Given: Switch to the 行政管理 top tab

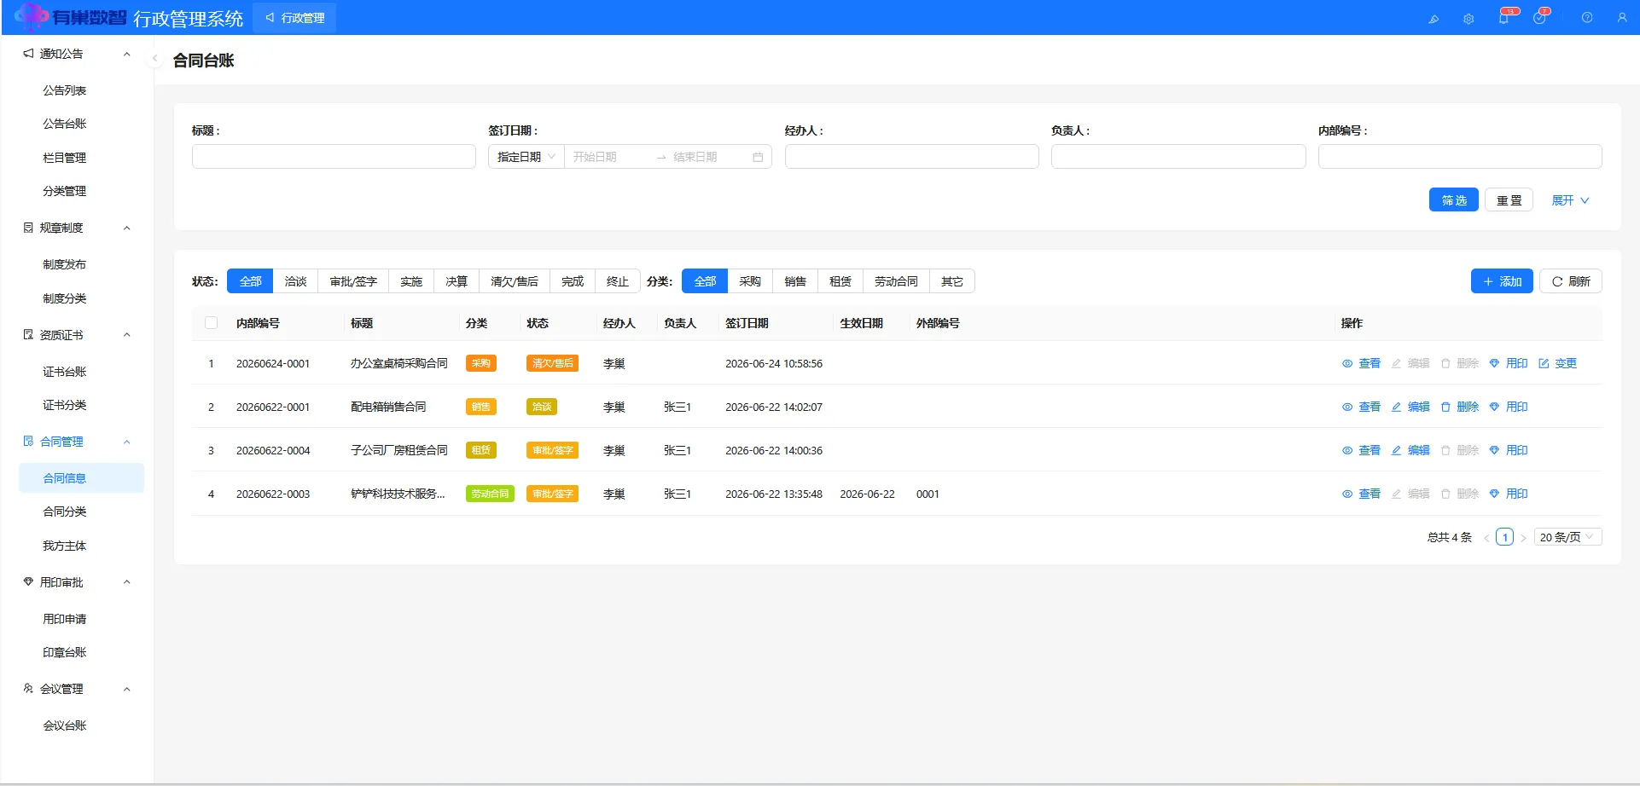Looking at the screenshot, I should 294,18.
